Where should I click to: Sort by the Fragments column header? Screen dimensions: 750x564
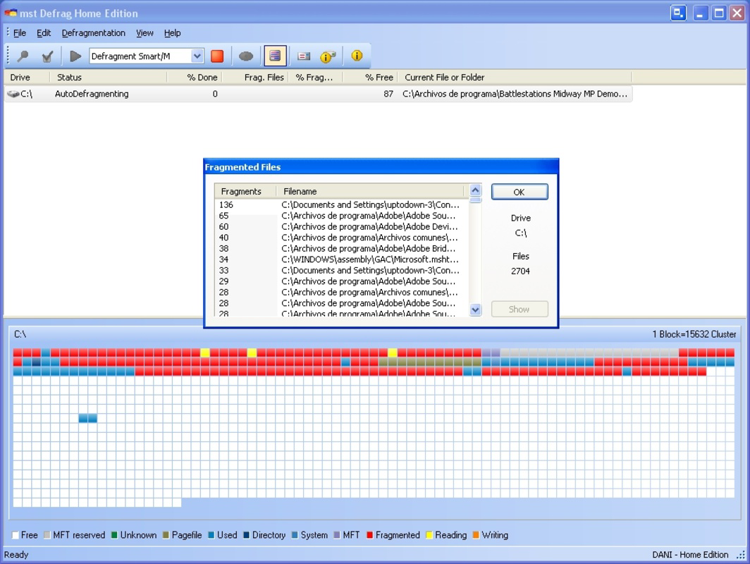245,191
